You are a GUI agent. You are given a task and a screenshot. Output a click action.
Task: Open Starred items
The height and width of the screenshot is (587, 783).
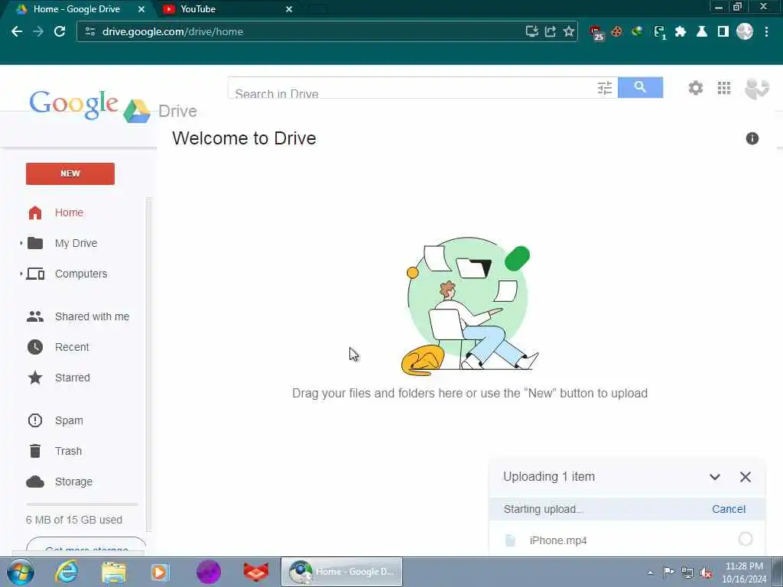[x=73, y=378]
